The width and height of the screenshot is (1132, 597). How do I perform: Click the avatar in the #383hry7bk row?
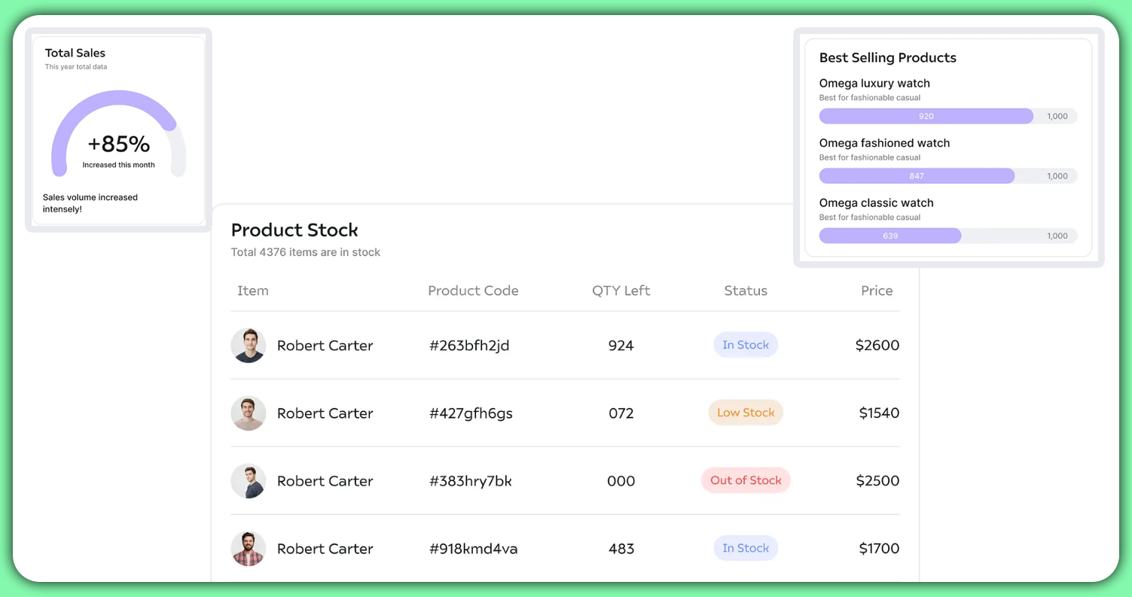pos(248,481)
